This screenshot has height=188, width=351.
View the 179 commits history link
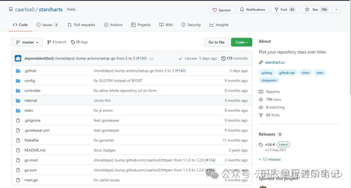click(234, 58)
